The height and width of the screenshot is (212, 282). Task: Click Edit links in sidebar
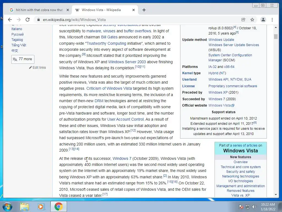click(37, 68)
